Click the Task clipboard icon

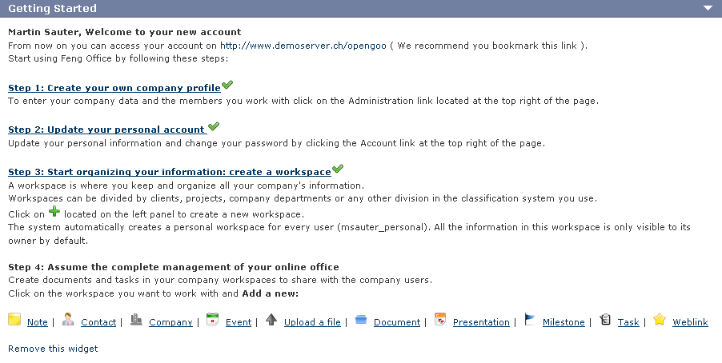click(x=605, y=319)
